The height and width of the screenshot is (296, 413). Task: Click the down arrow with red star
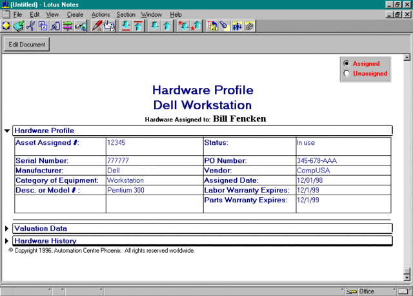coord(183,26)
